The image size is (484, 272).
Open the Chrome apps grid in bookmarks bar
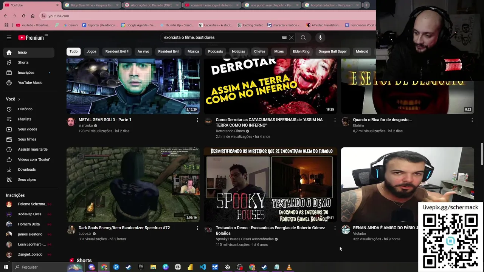tap(6, 25)
